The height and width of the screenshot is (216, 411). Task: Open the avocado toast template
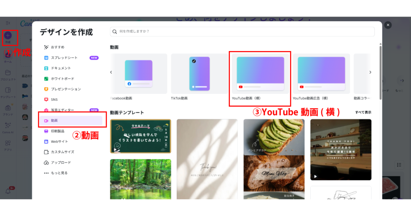[x=274, y=137]
